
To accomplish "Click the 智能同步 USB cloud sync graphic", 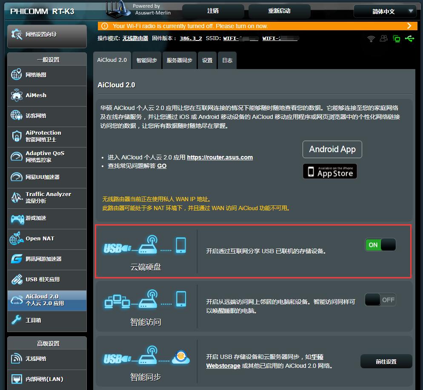I will click(x=147, y=355).
